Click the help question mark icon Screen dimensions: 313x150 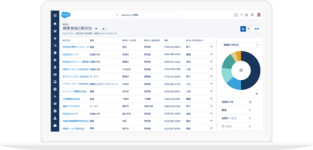coord(241,15)
